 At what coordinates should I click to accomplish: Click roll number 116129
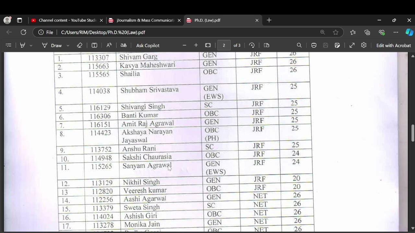[x=100, y=108]
